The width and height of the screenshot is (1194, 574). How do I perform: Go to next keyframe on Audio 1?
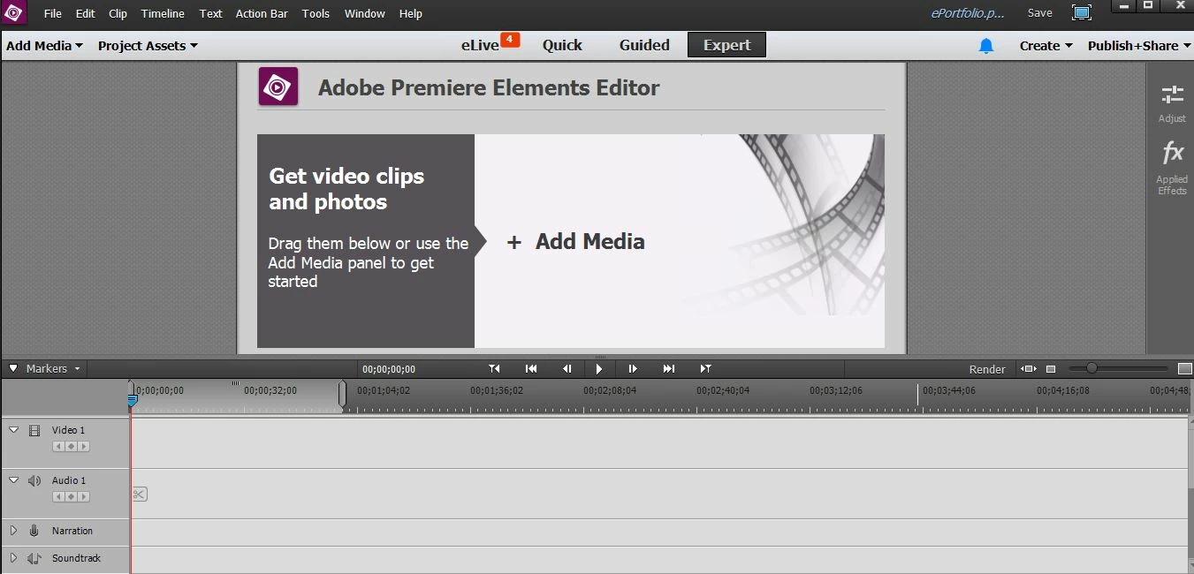(x=83, y=497)
